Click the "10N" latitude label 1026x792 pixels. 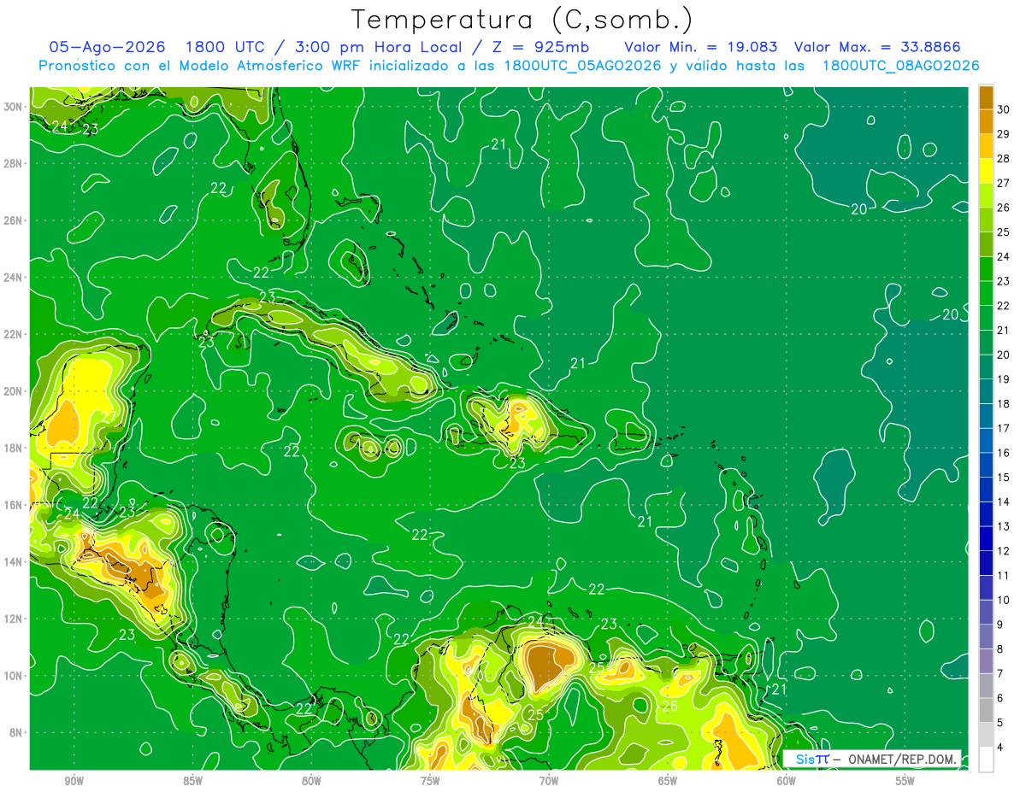tap(13, 675)
